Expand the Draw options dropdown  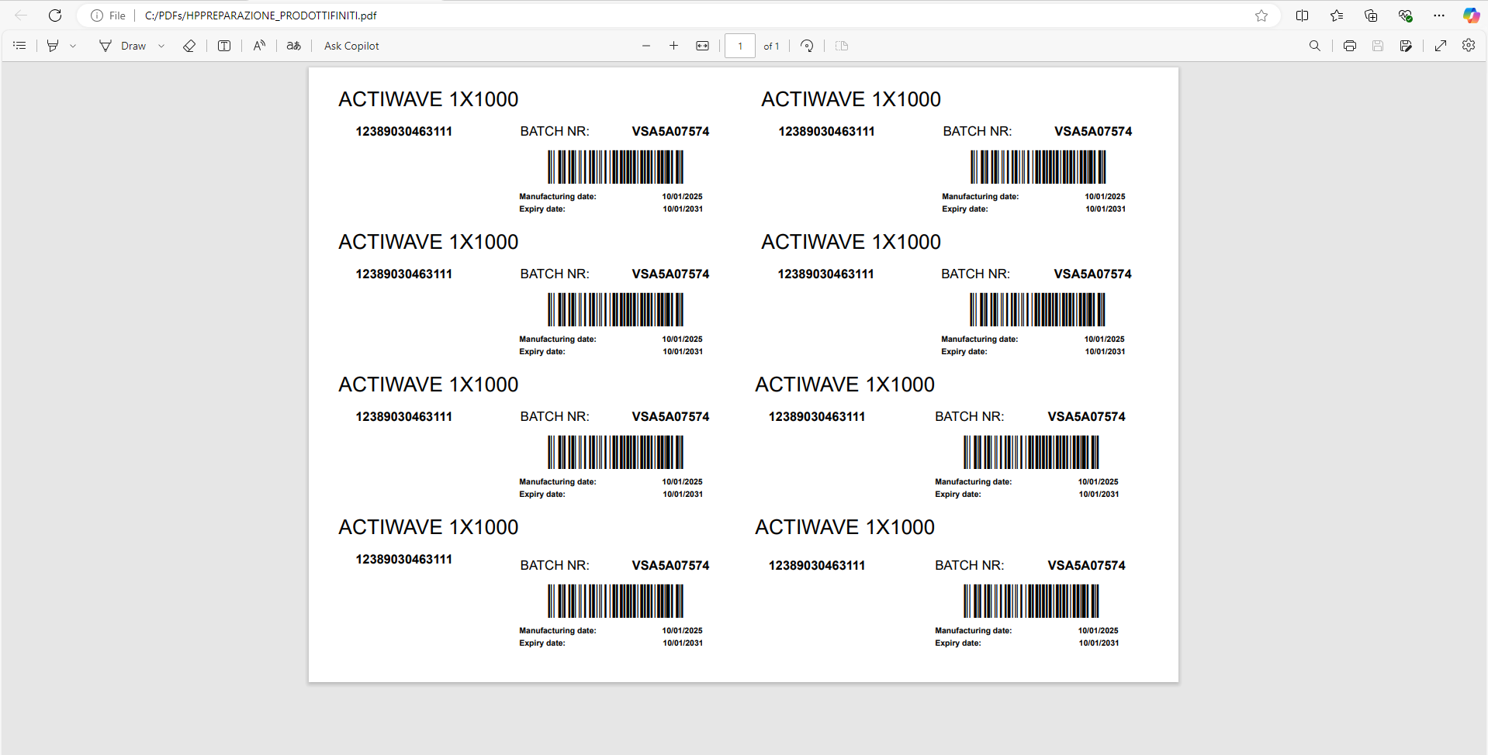pos(161,46)
